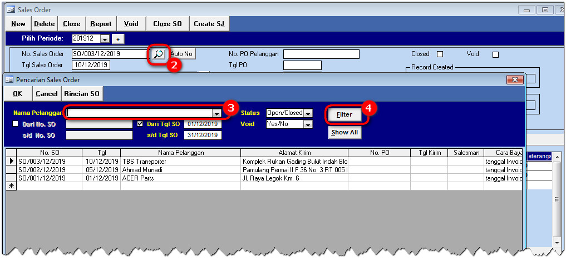Viewport: 566px width, 261px height.
Task: Click the date cell 05/12/2019
Action: click(101, 169)
